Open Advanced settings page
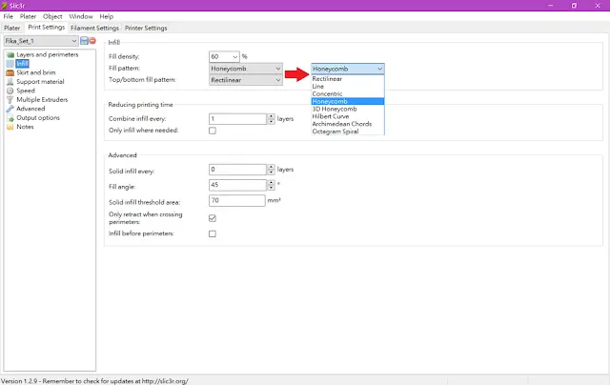This screenshot has width=610, height=385. pos(30,109)
